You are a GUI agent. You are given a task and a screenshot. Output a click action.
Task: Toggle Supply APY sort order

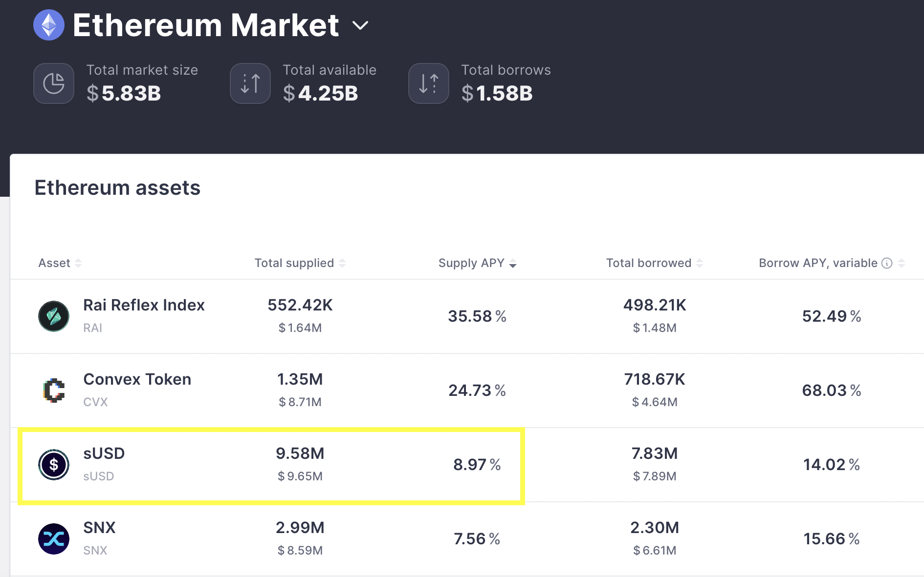click(478, 263)
